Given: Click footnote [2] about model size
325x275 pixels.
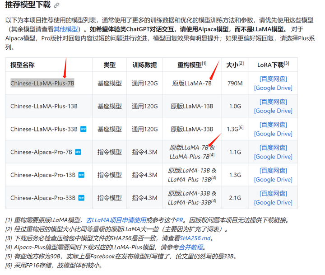Looking at the screenshot, I should (x=117, y=229).
